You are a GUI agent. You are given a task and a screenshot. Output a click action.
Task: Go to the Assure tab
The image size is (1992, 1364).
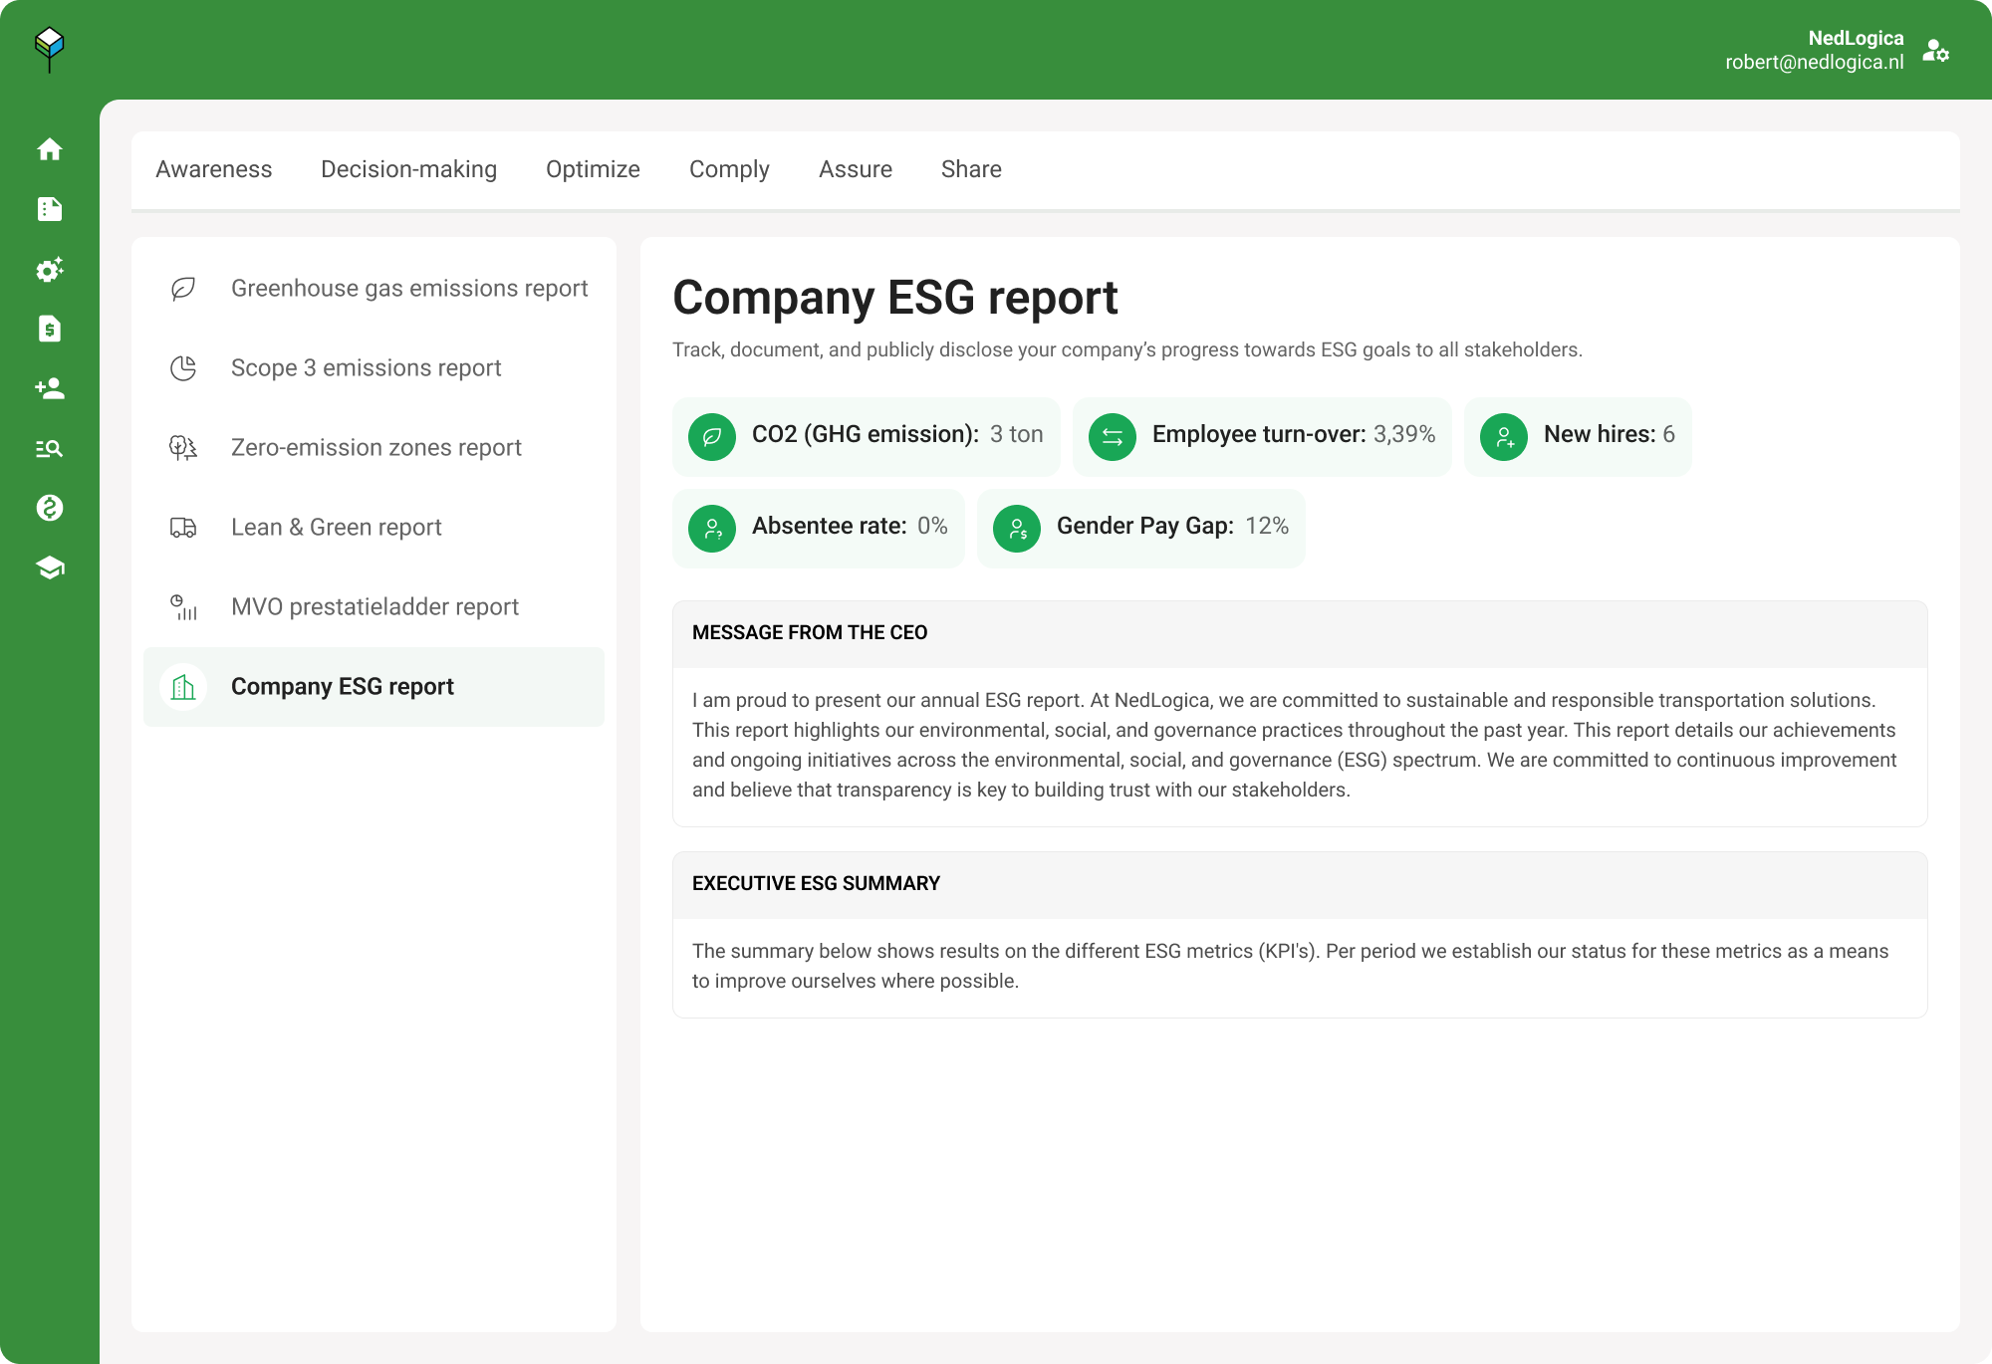(x=856, y=169)
